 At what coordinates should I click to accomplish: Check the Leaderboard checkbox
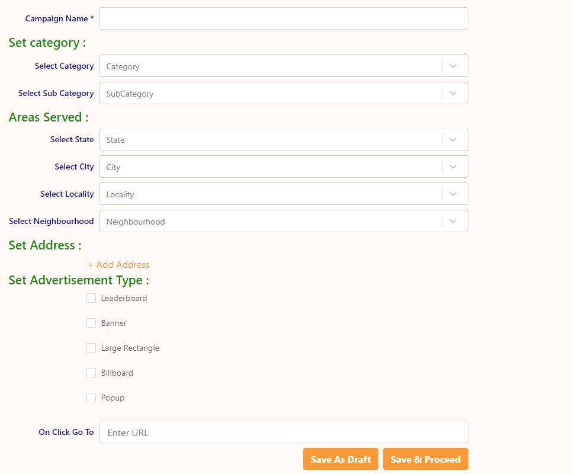pyautogui.click(x=91, y=298)
